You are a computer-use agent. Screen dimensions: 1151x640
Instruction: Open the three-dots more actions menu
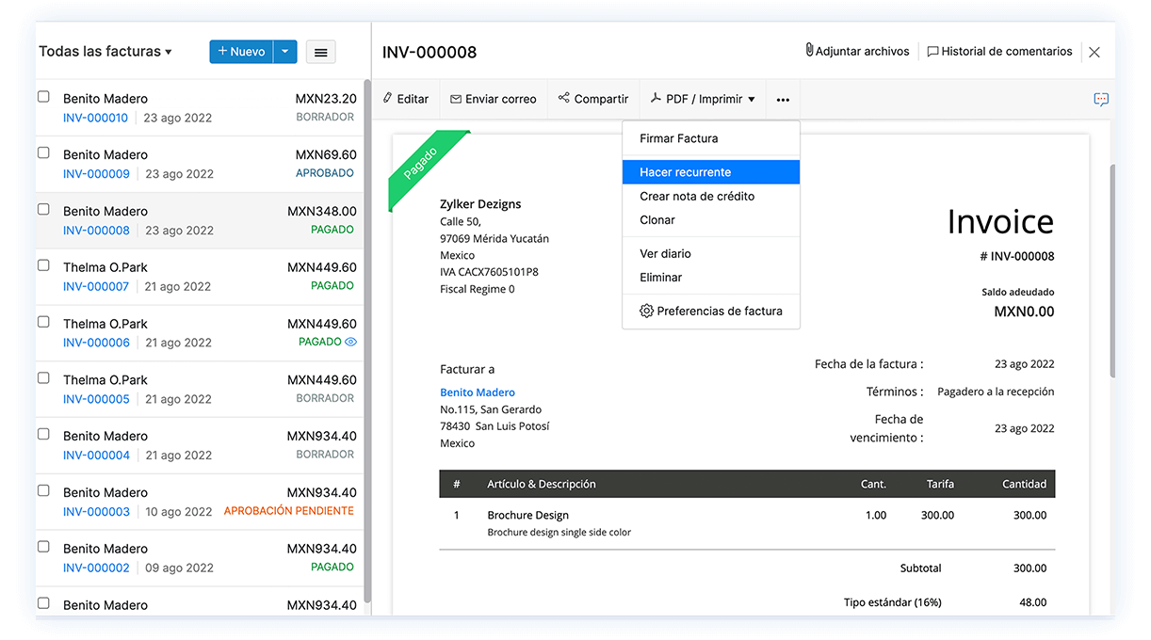[783, 100]
